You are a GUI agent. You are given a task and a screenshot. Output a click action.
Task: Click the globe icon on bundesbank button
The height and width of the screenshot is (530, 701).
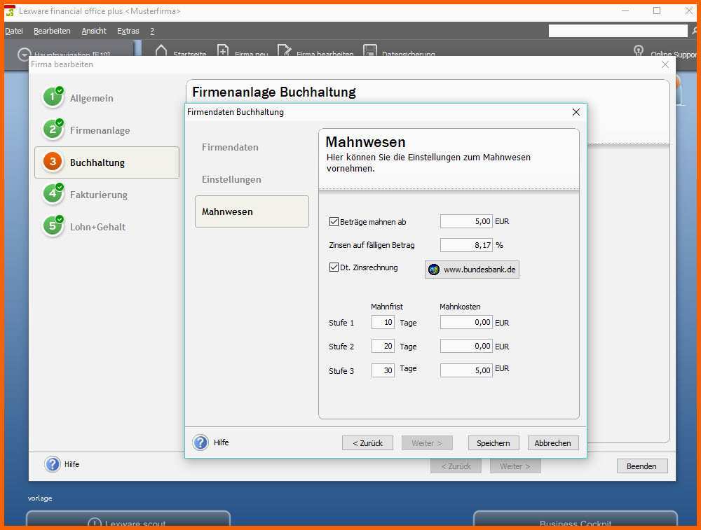(x=434, y=270)
